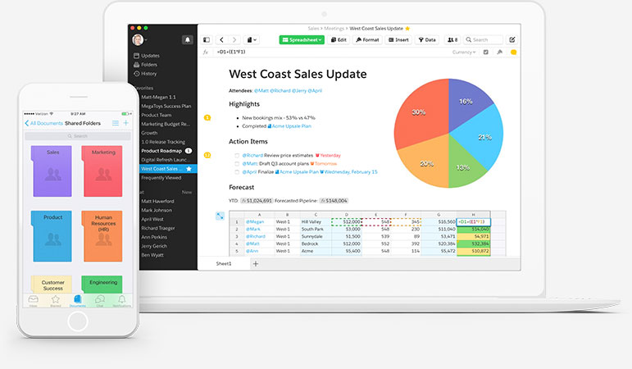Go back to All Documents on phone
Image resolution: width=632 pixels, height=369 pixels.
(44, 123)
